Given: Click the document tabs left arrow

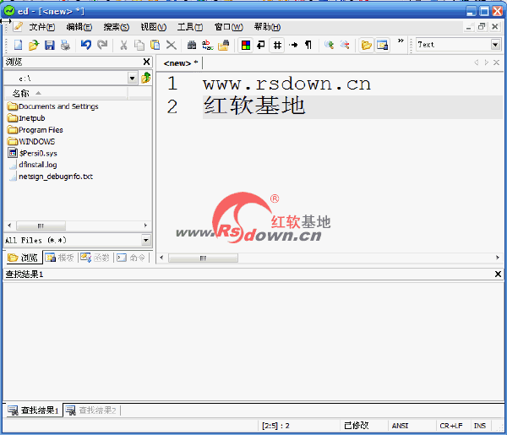Looking at the screenshot, I should point(477,63).
